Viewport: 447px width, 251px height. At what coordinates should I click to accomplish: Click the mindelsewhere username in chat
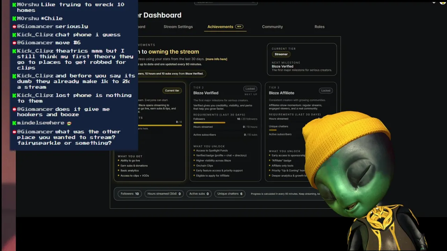coord(41,123)
